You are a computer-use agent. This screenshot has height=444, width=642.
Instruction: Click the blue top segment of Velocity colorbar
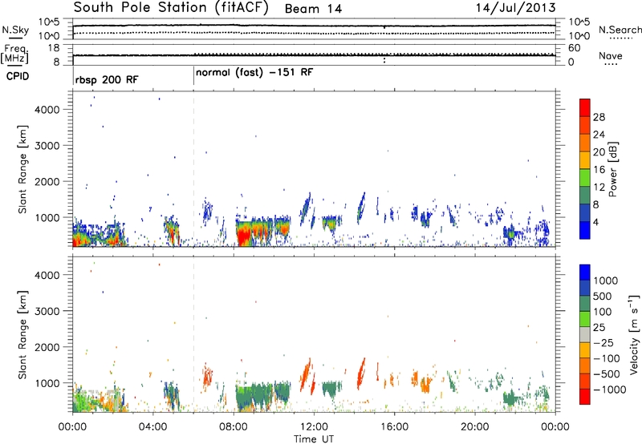click(x=585, y=272)
